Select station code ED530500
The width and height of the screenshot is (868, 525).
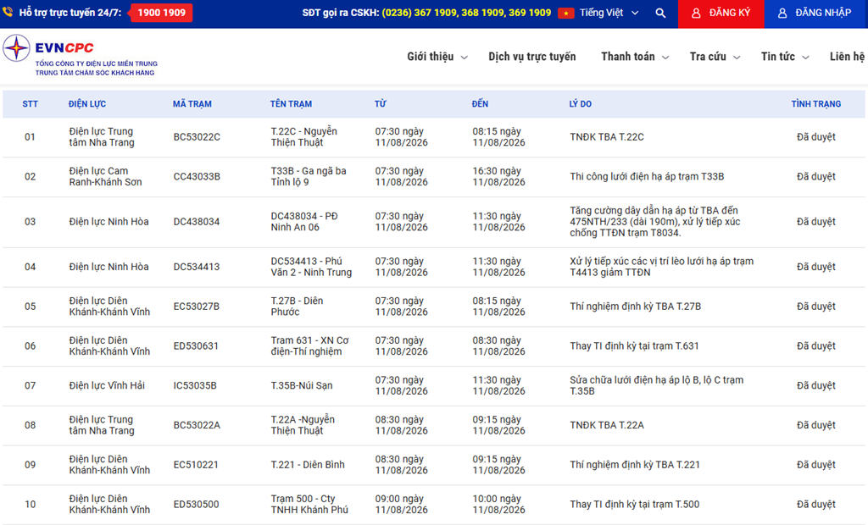point(196,505)
